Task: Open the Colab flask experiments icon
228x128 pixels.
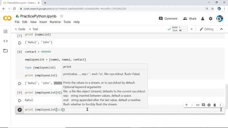Action: 203,18
